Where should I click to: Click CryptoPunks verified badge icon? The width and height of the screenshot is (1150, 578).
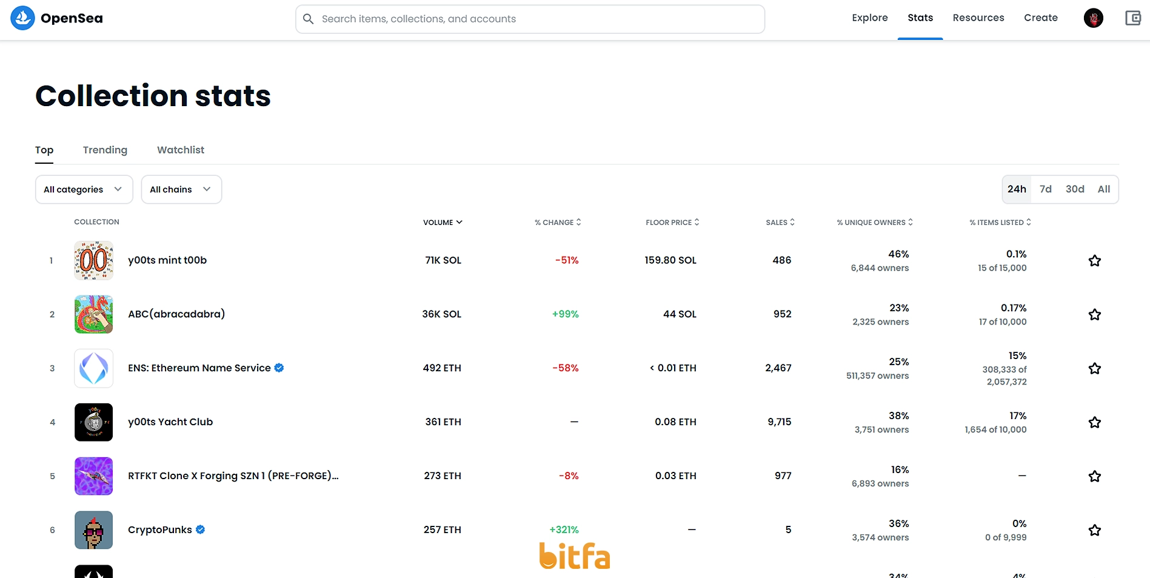pyautogui.click(x=200, y=529)
